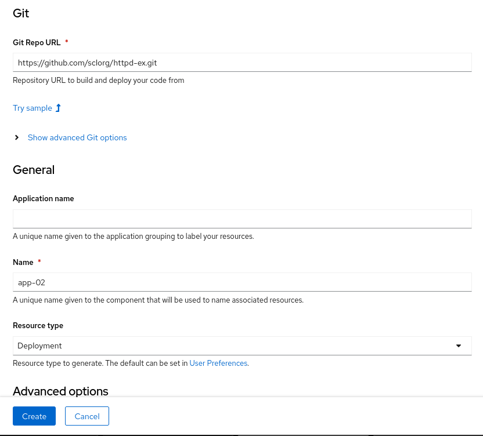483x436 pixels.
Task: Focus the Application name field
Action: coord(242,219)
